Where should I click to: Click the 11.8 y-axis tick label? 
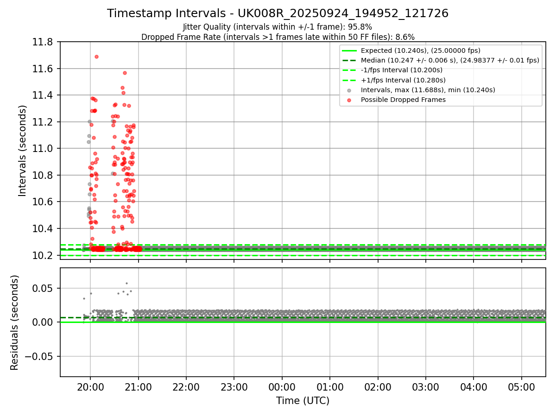pos(43,42)
